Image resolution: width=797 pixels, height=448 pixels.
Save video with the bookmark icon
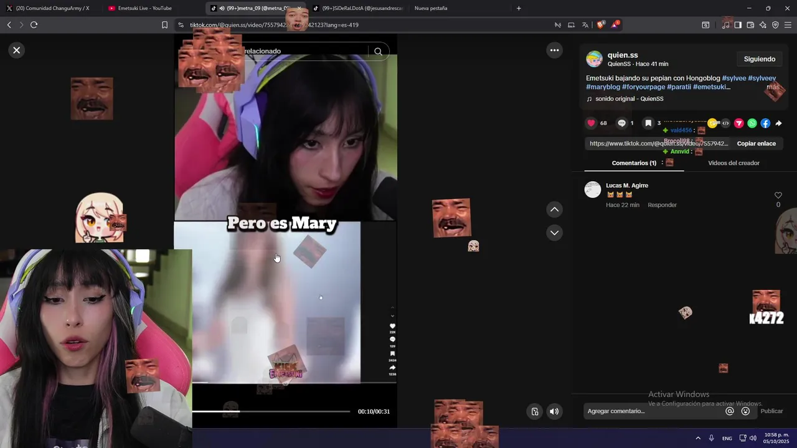[648, 123]
